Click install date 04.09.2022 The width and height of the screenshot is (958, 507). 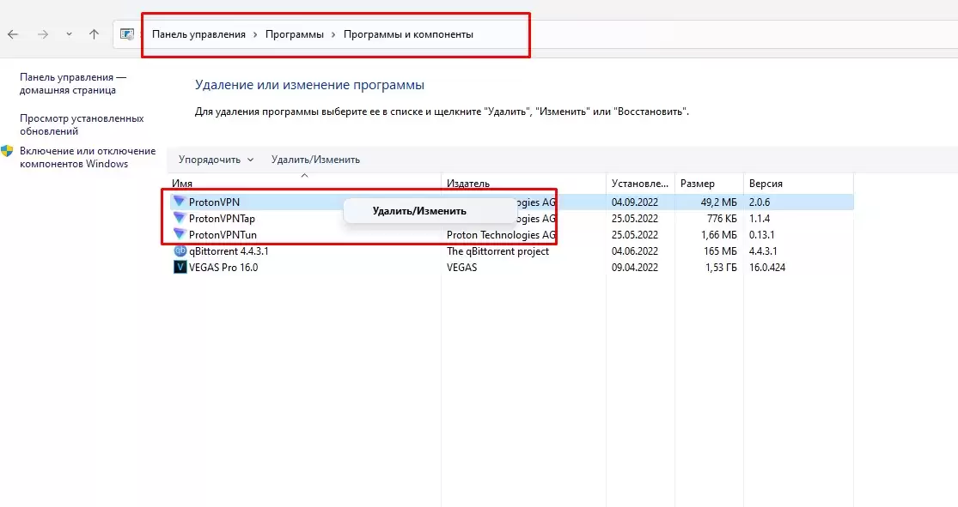tap(635, 202)
